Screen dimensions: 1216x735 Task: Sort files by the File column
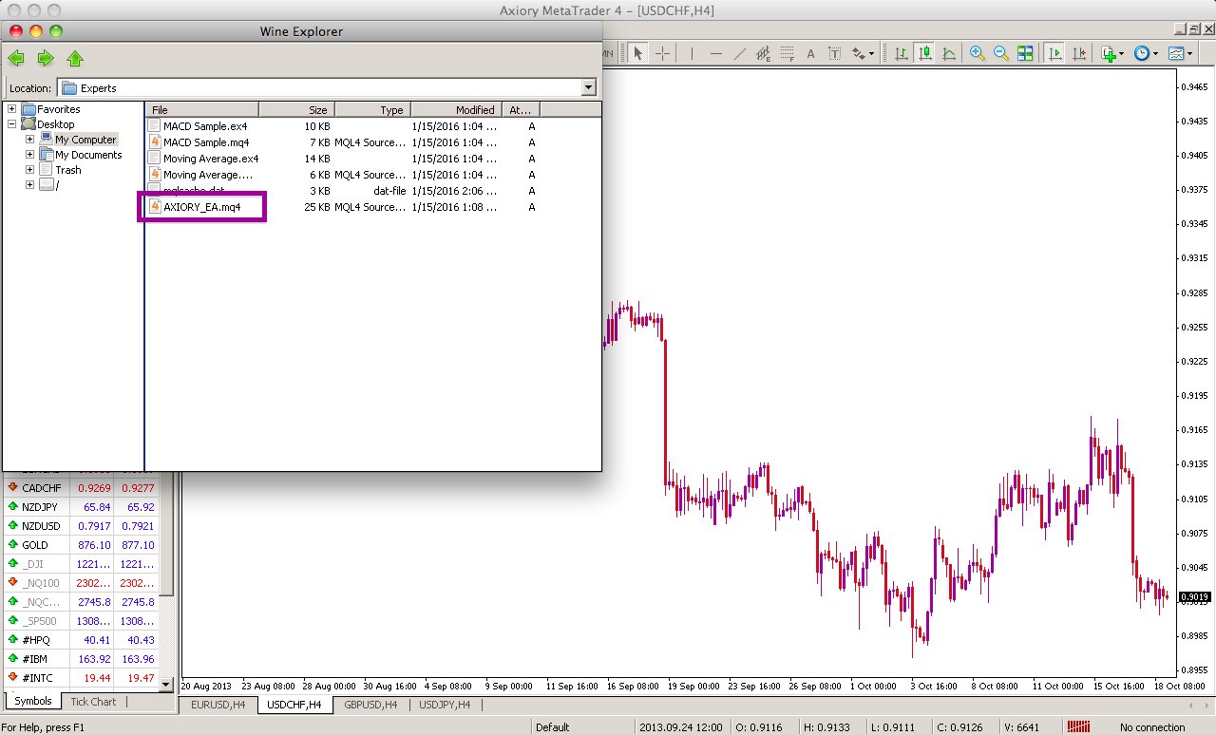[201, 110]
